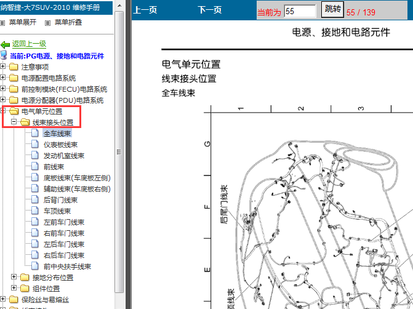
Task: Click the page number input field
Action: click(x=300, y=11)
